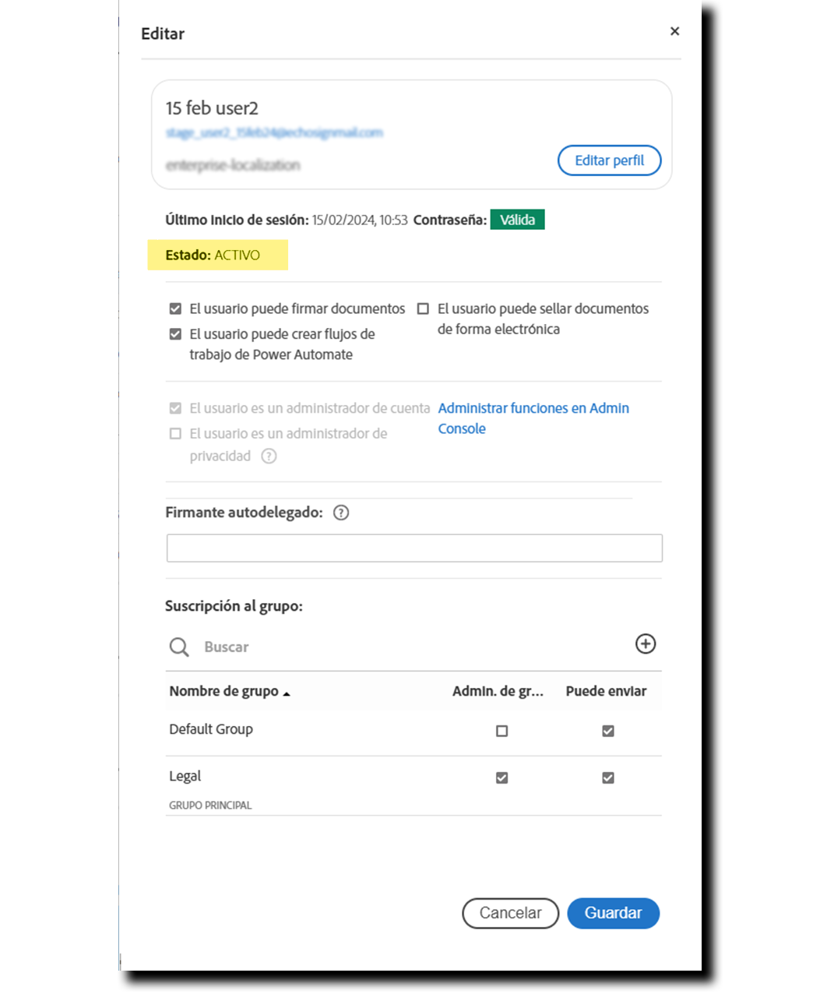Toggle 'administrador de privacidad' checkbox
Screen dimensions: 820x994
(x=175, y=433)
